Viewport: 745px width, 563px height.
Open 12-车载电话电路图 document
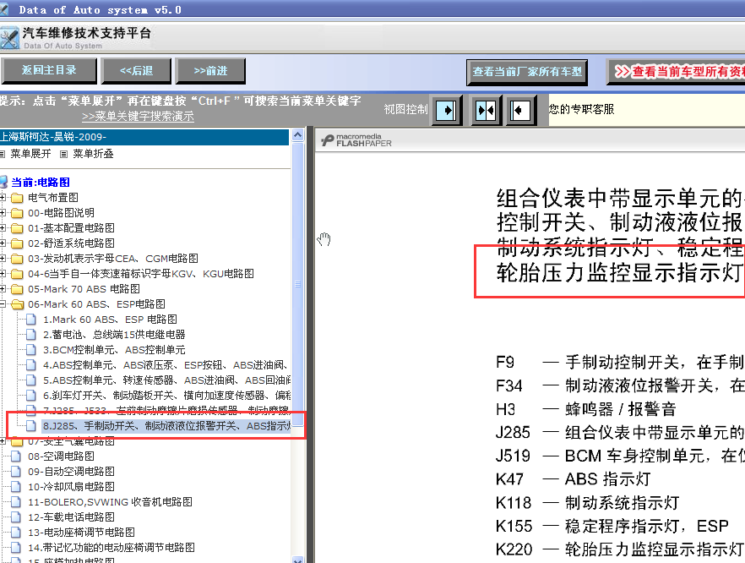tap(71, 517)
